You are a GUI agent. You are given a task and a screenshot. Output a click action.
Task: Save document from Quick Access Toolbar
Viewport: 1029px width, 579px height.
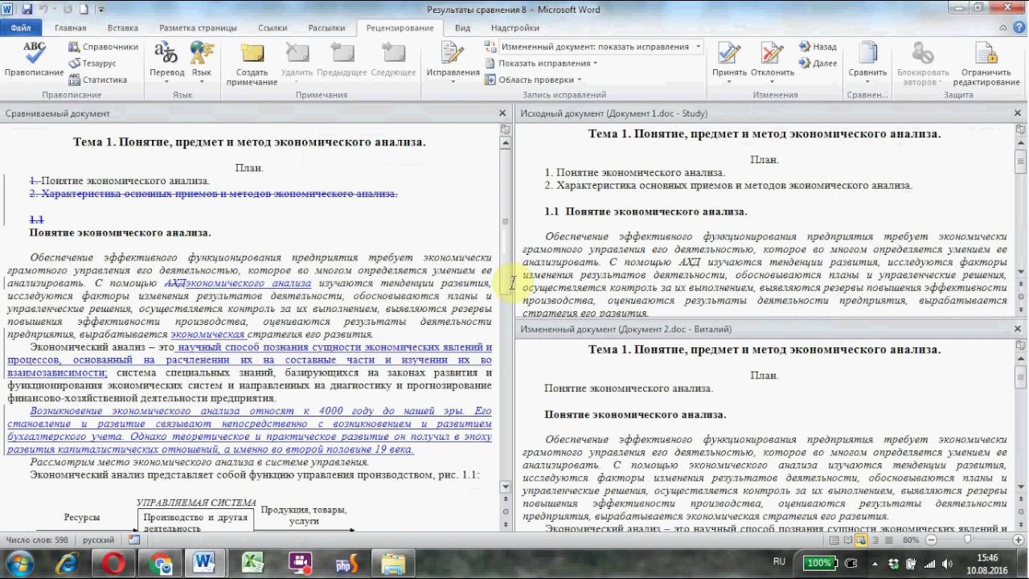click(x=27, y=10)
